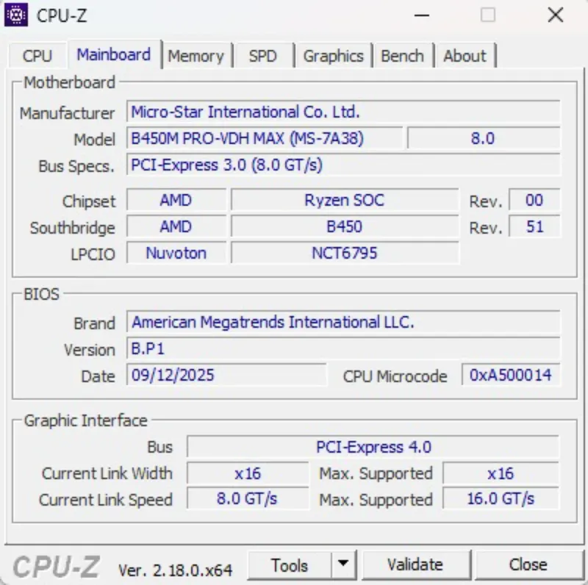The image size is (588, 585).
Task: Click the CPU Microcode label
Action: 395,376
